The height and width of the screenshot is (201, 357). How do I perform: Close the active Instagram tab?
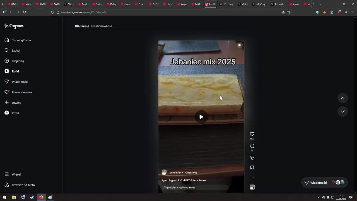214,4
